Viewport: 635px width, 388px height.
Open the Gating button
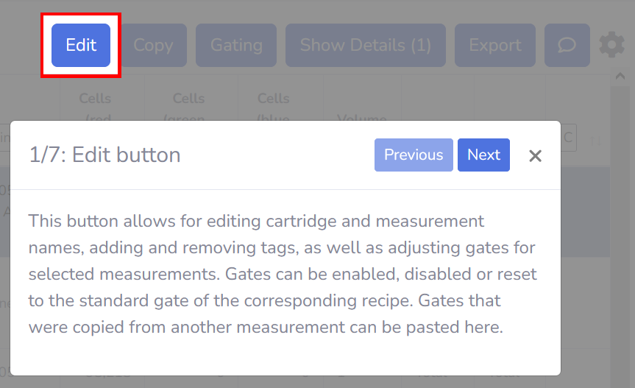point(236,45)
